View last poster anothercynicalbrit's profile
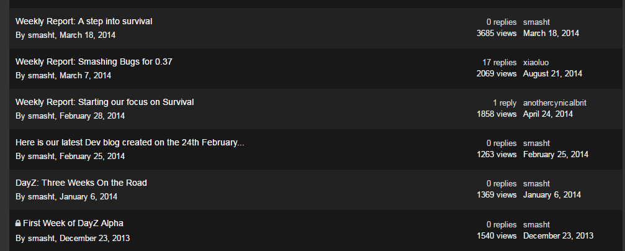The image size is (625, 251). [x=554, y=103]
